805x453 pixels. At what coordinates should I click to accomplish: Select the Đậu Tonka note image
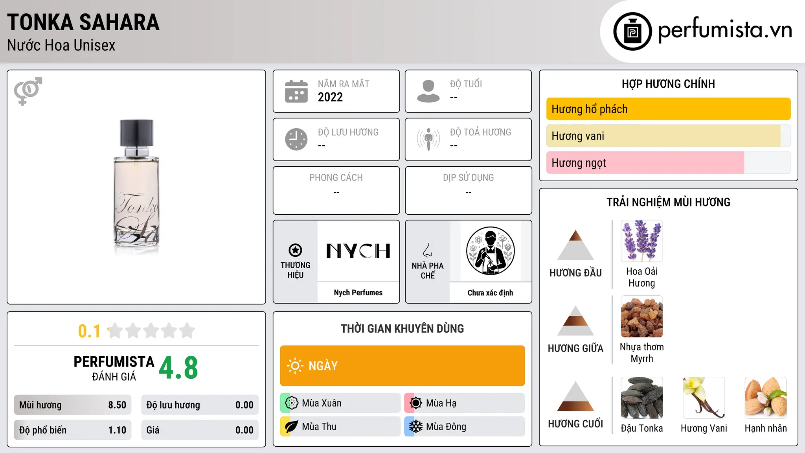pyautogui.click(x=642, y=398)
